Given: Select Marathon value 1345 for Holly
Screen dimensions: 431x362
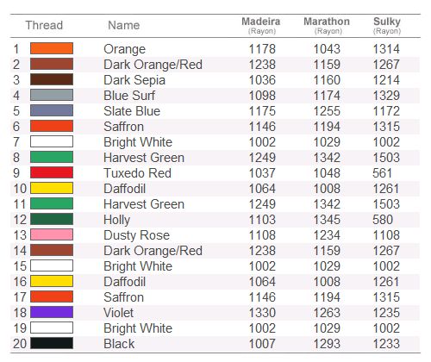Looking at the screenshot, I should tap(327, 220).
